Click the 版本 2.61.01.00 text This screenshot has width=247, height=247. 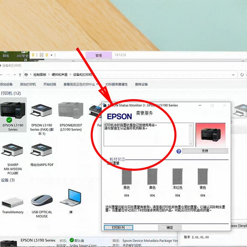click(x=196, y=237)
